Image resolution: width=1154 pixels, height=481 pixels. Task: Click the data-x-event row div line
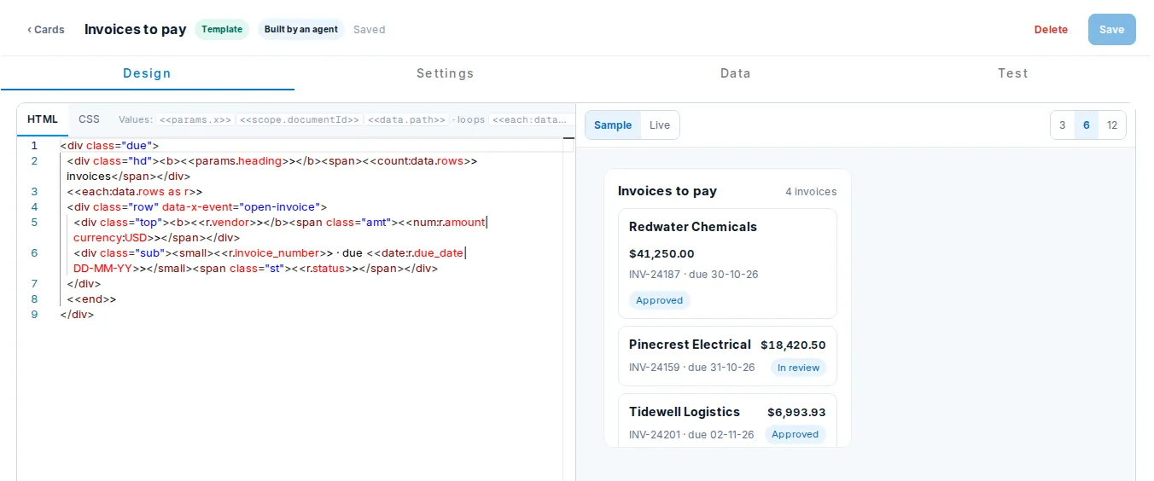click(197, 207)
